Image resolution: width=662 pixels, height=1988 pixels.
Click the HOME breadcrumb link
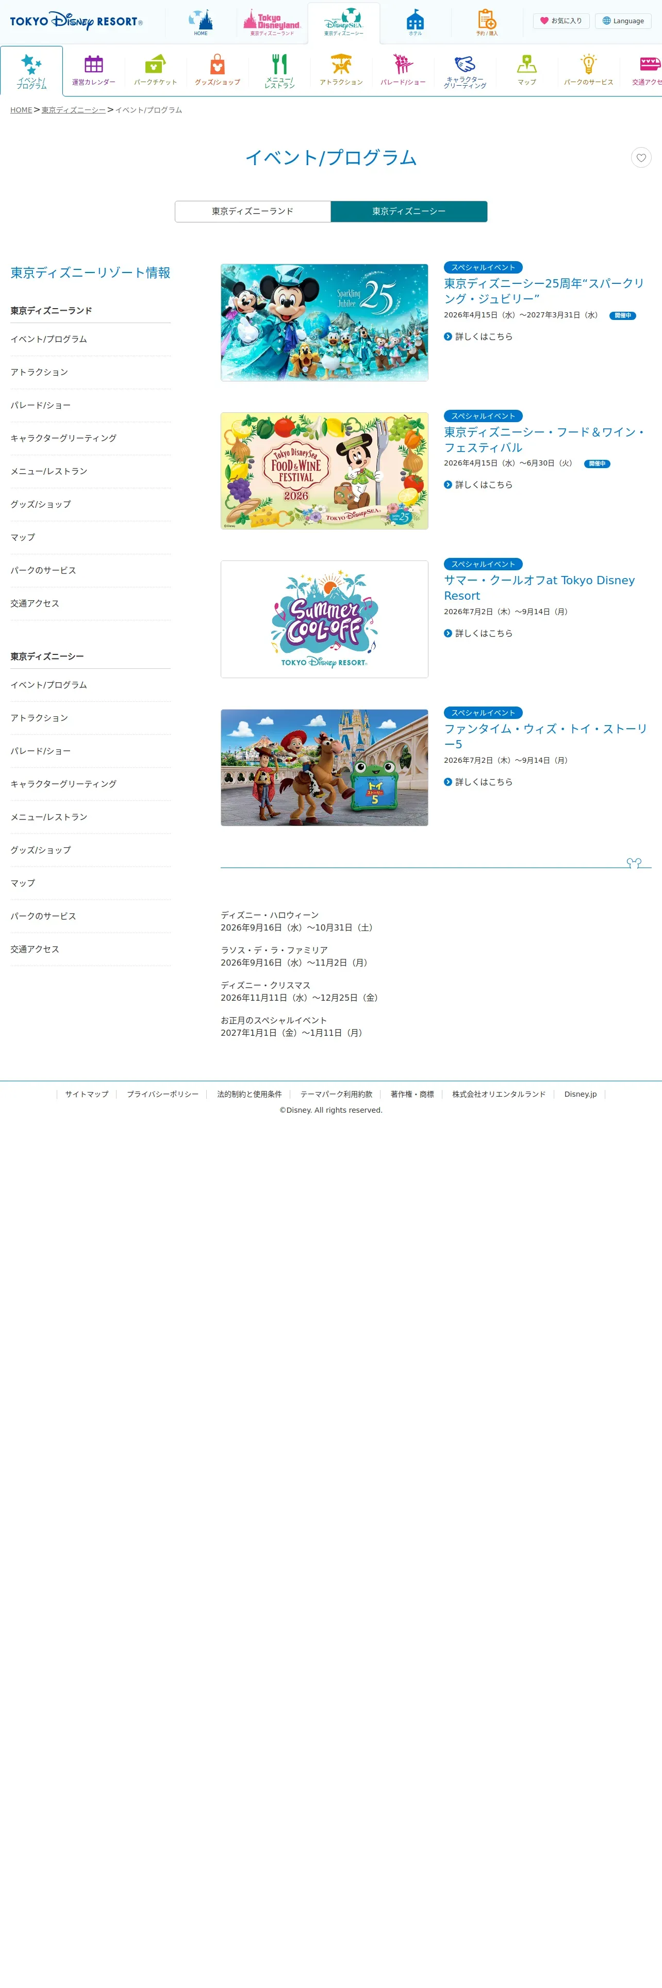click(x=22, y=110)
